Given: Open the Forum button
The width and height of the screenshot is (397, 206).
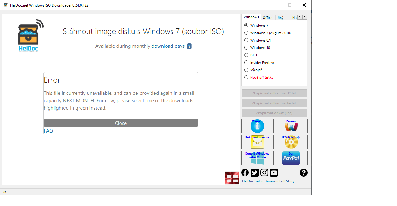Looking at the screenshot, I should [291, 126].
